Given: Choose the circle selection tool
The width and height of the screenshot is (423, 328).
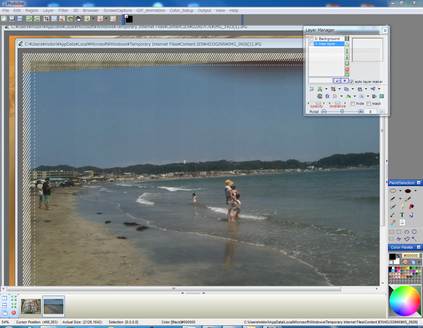Looking at the screenshot, I should click(x=414, y=232).
